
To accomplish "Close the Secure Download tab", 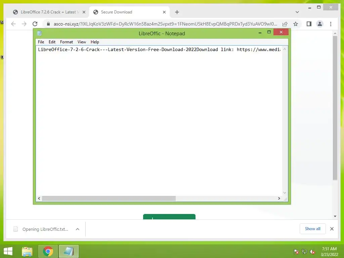I will pos(164,12).
